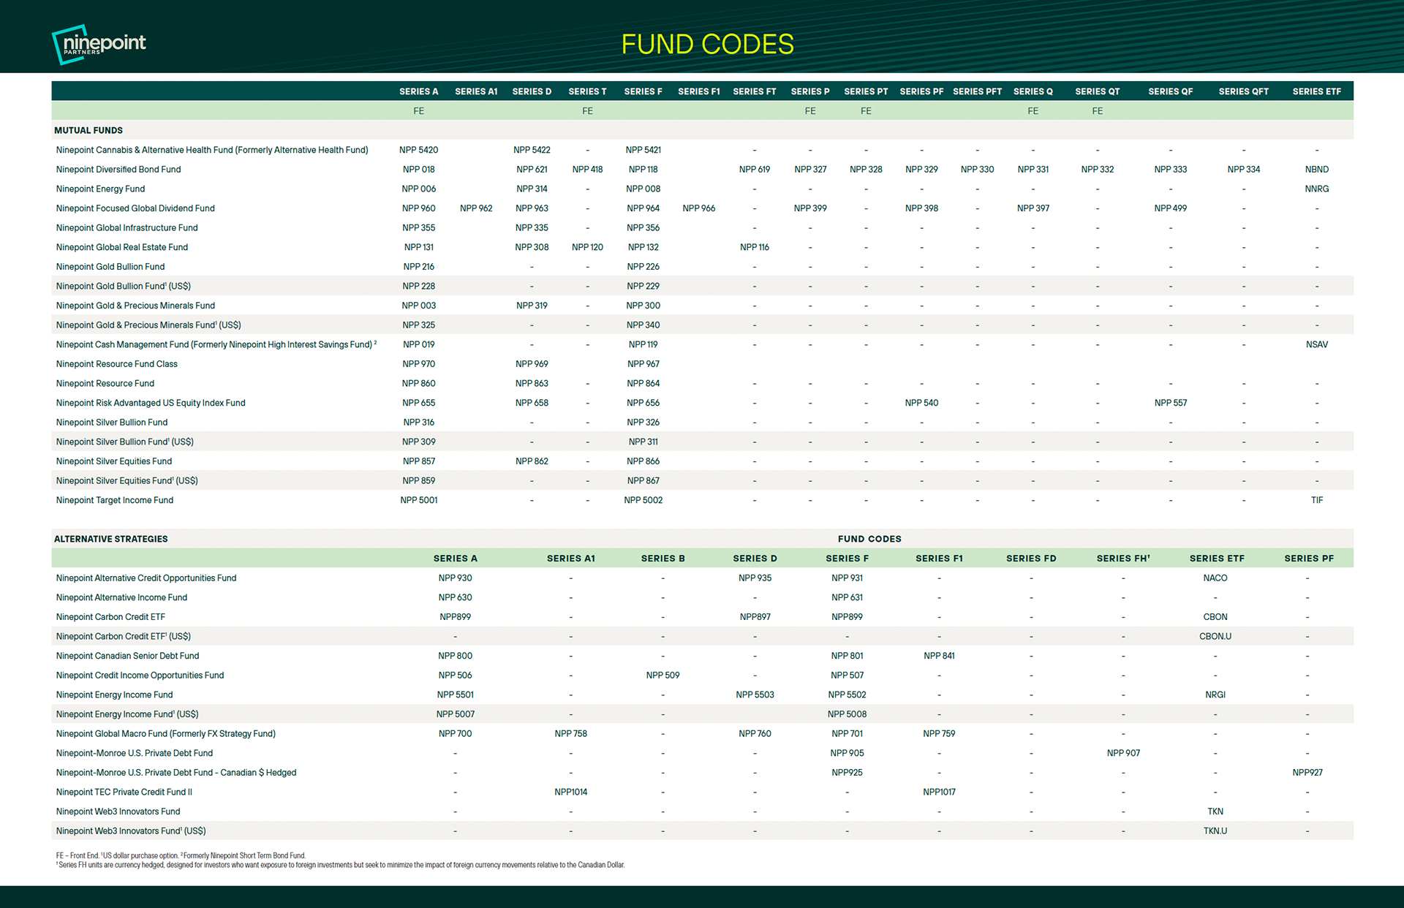Click Ninepoint Gold & Precious Minerals Fund (US$) name

click(x=148, y=325)
